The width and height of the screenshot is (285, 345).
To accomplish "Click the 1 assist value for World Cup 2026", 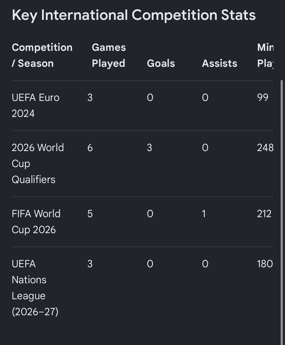I will [x=204, y=214].
